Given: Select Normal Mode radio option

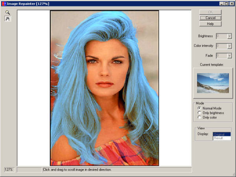Looking at the screenshot, I should [199, 108].
